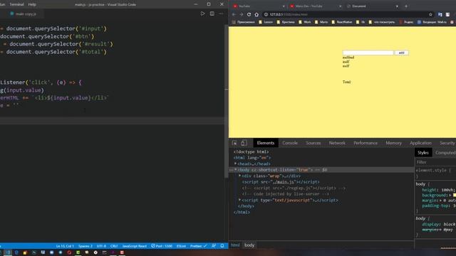This screenshot has height=256, width=456.
Task: Open the Memory DevTools tab
Action: click(x=393, y=143)
